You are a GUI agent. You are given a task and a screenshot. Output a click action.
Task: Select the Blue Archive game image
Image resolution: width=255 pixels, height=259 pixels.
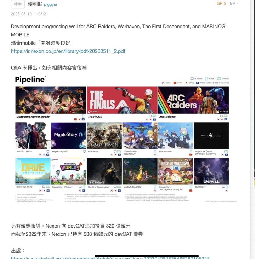tap(176, 136)
